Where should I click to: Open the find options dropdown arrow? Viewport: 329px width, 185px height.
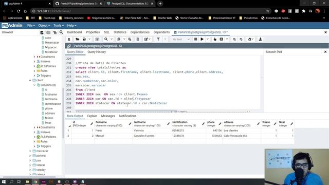(x=112, y=39)
